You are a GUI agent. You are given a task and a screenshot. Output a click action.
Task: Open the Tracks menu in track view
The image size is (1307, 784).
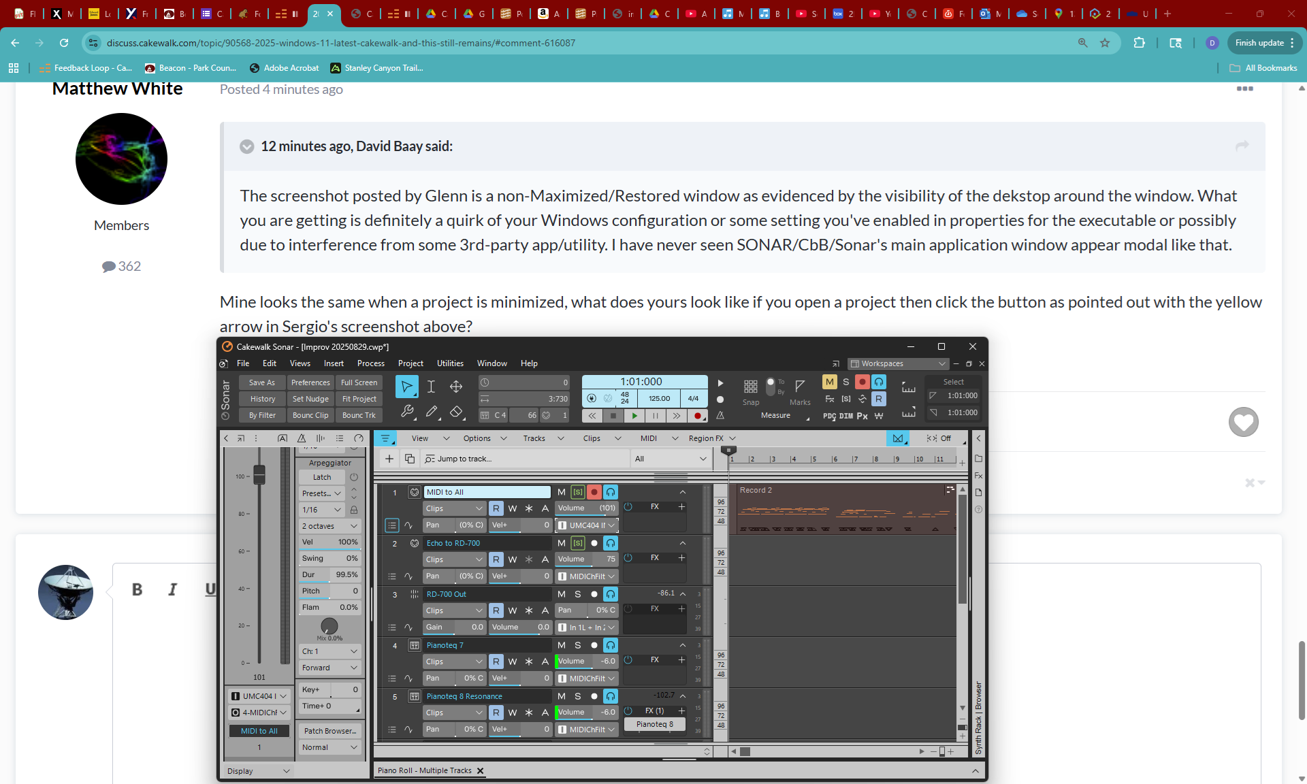pos(534,438)
